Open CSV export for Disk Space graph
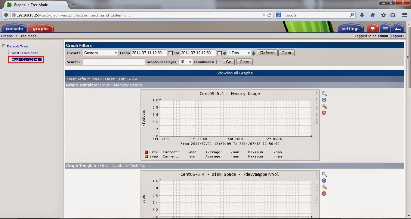Screen dimensions: 411x219 324,181
